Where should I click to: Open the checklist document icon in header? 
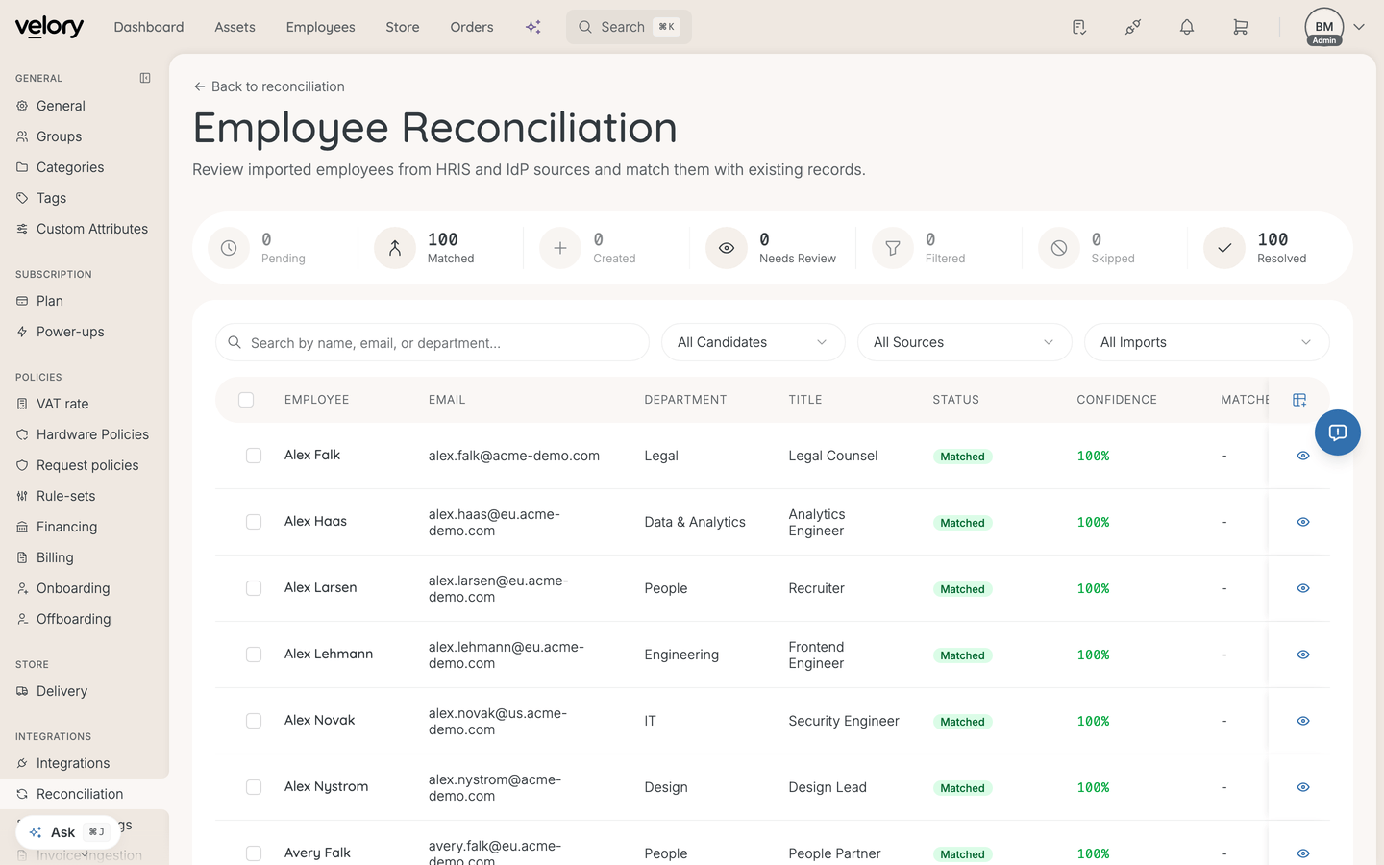coord(1079,27)
